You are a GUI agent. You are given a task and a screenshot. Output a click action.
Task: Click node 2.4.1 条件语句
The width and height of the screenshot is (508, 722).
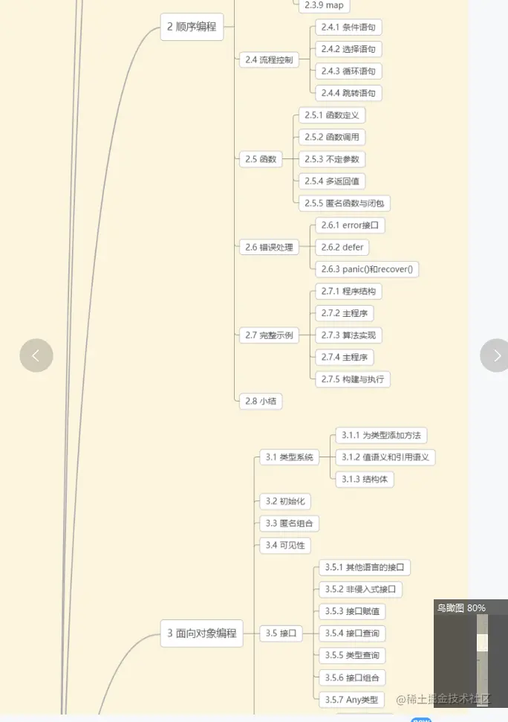point(348,28)
